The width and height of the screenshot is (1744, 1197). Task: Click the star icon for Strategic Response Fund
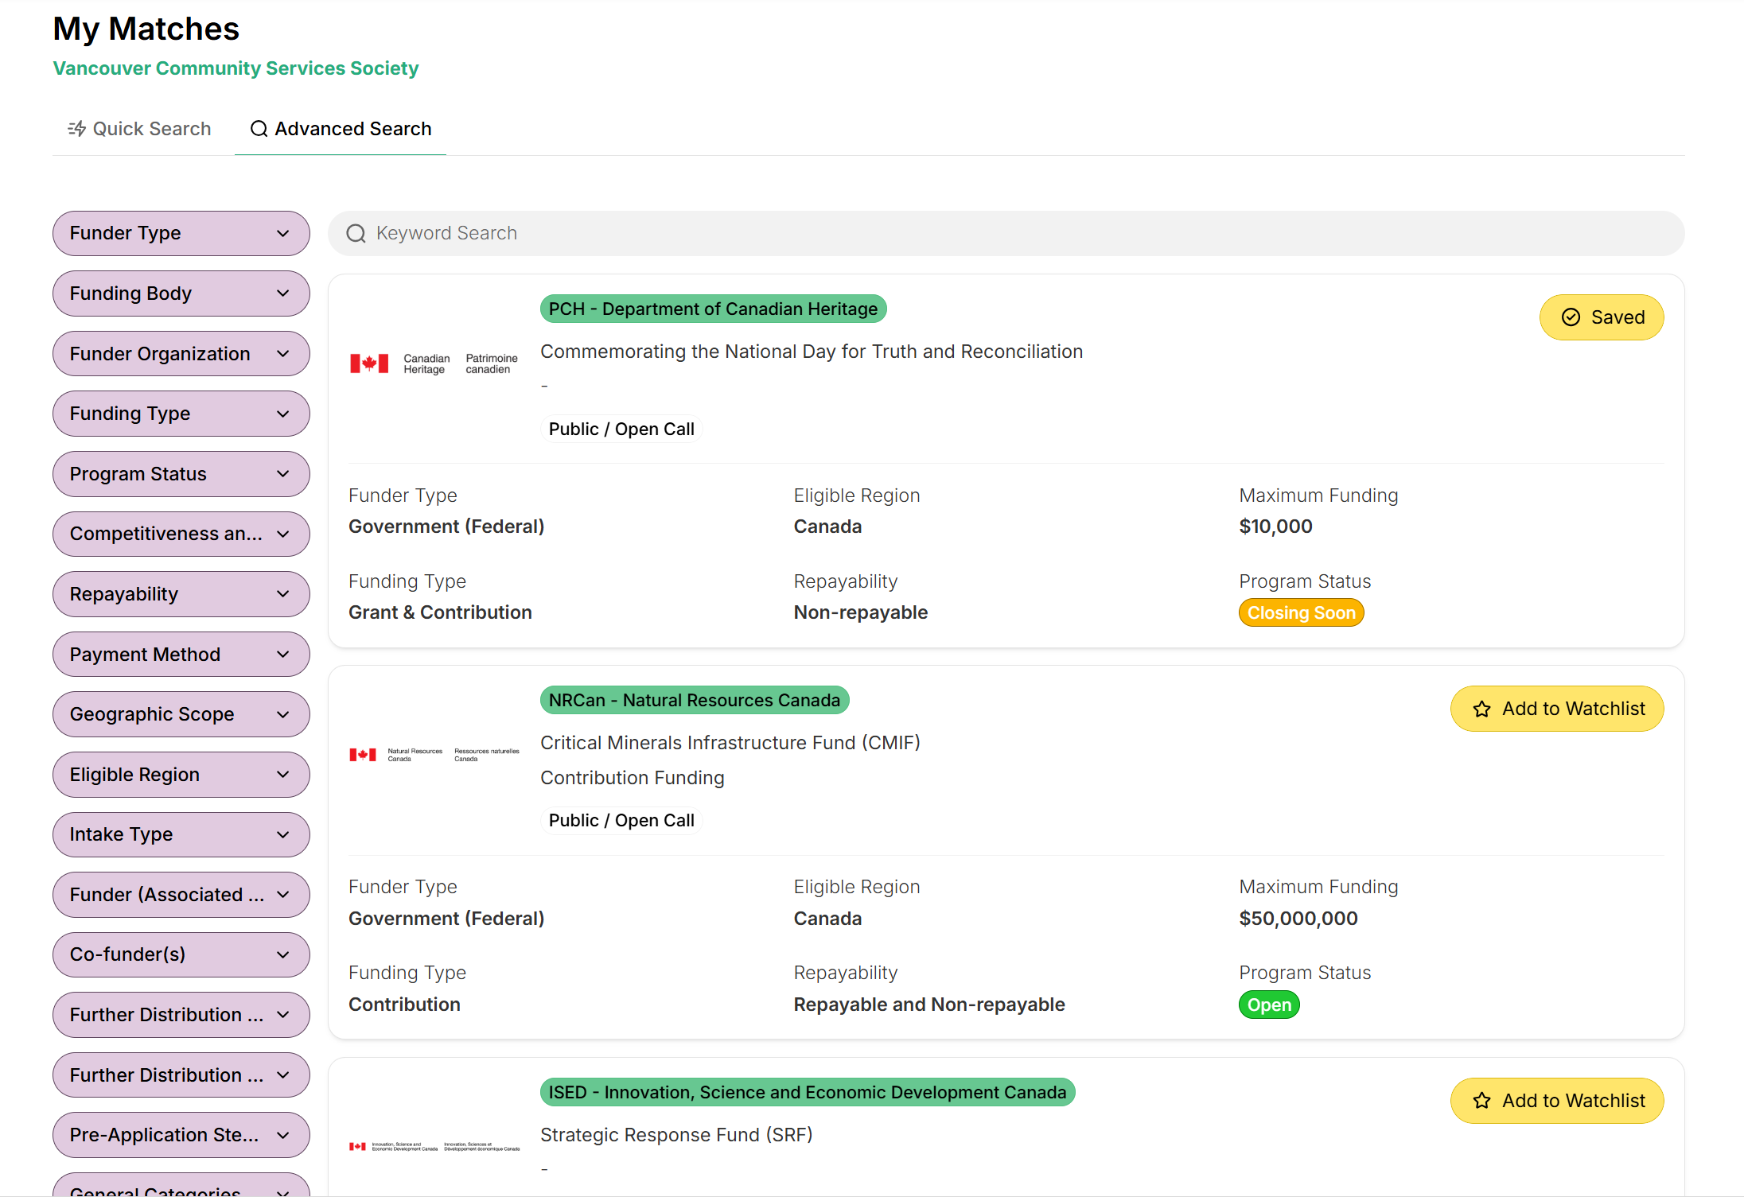[x=1481, y=1101]
